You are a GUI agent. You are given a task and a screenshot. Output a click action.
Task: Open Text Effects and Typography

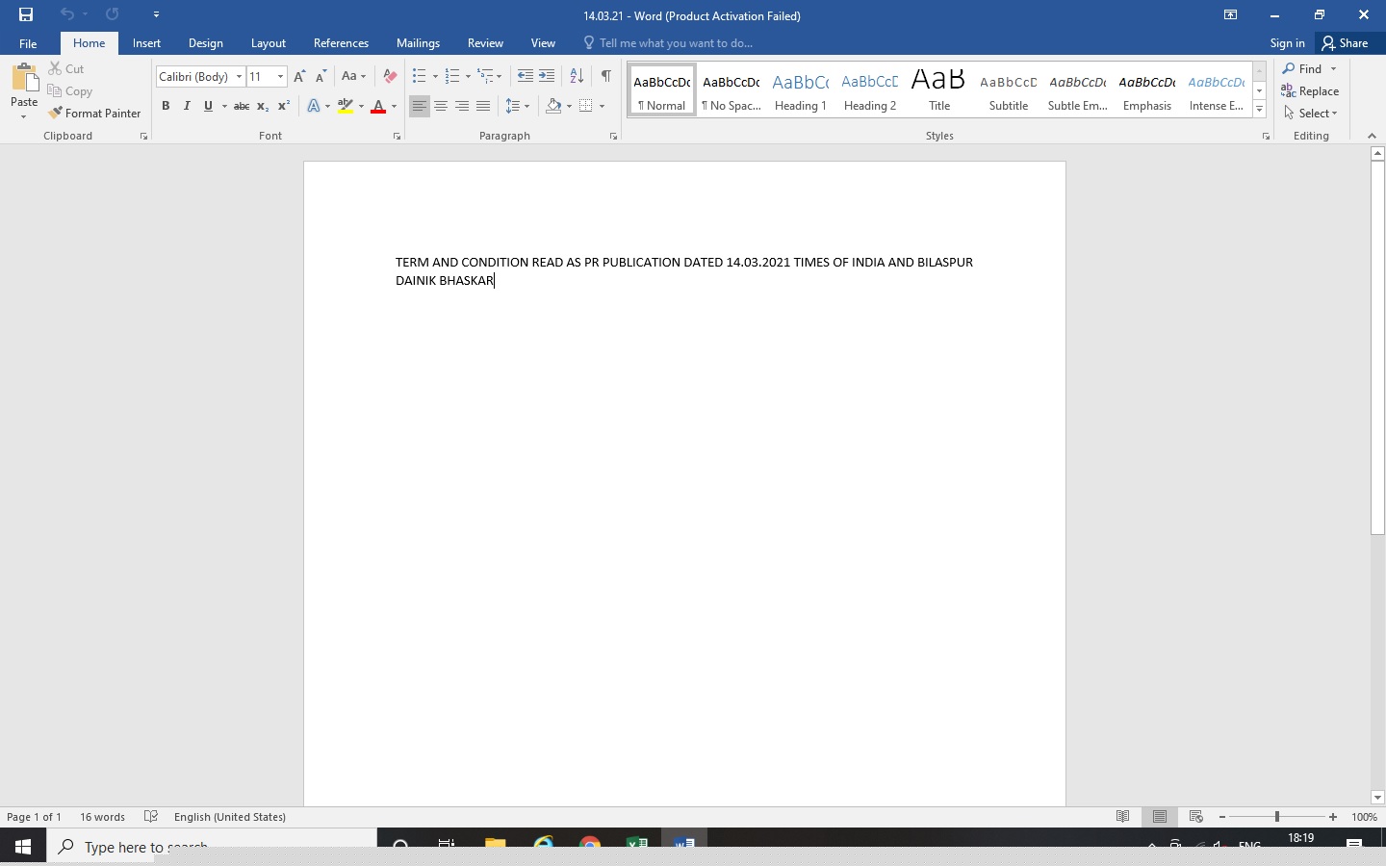click(314, 106)
